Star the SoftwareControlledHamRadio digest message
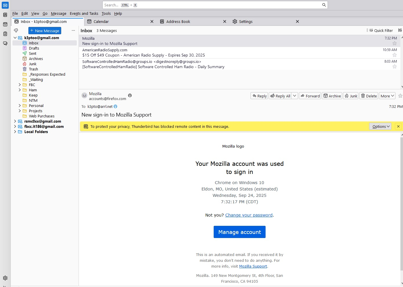The height and width of the screenshot is (287, 403). (x=395, y=67)
